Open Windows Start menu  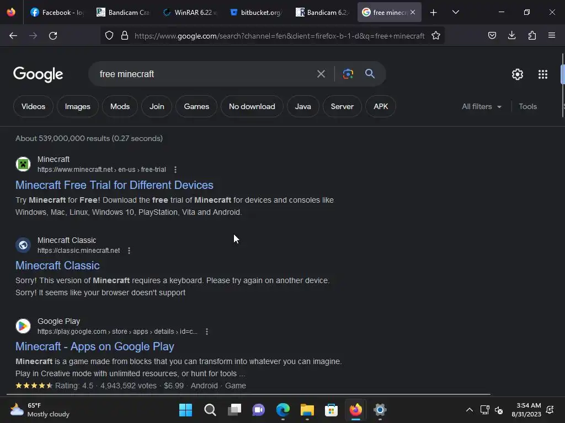[x=186, y=410]
